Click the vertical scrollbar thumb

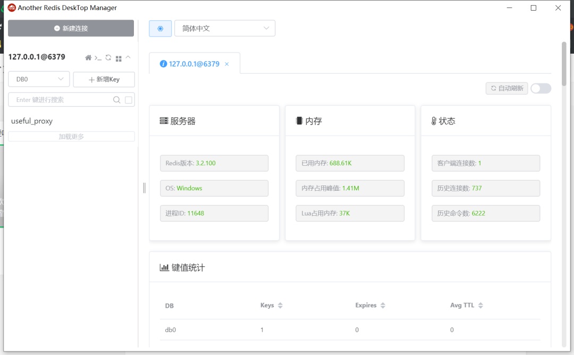[564, 64]
